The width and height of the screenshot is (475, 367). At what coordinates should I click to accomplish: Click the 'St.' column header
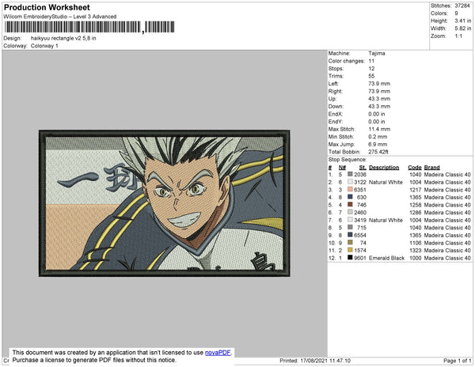pyautogui.click(x=363, y=168)
